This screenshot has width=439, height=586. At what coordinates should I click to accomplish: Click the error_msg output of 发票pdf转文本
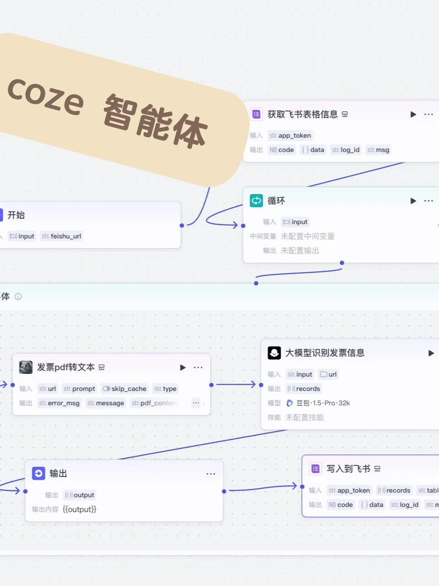point(59,403)
